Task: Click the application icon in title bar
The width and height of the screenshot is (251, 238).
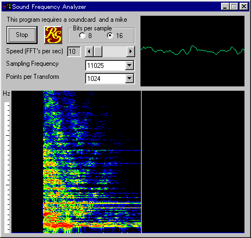Action: pos(7,7)
